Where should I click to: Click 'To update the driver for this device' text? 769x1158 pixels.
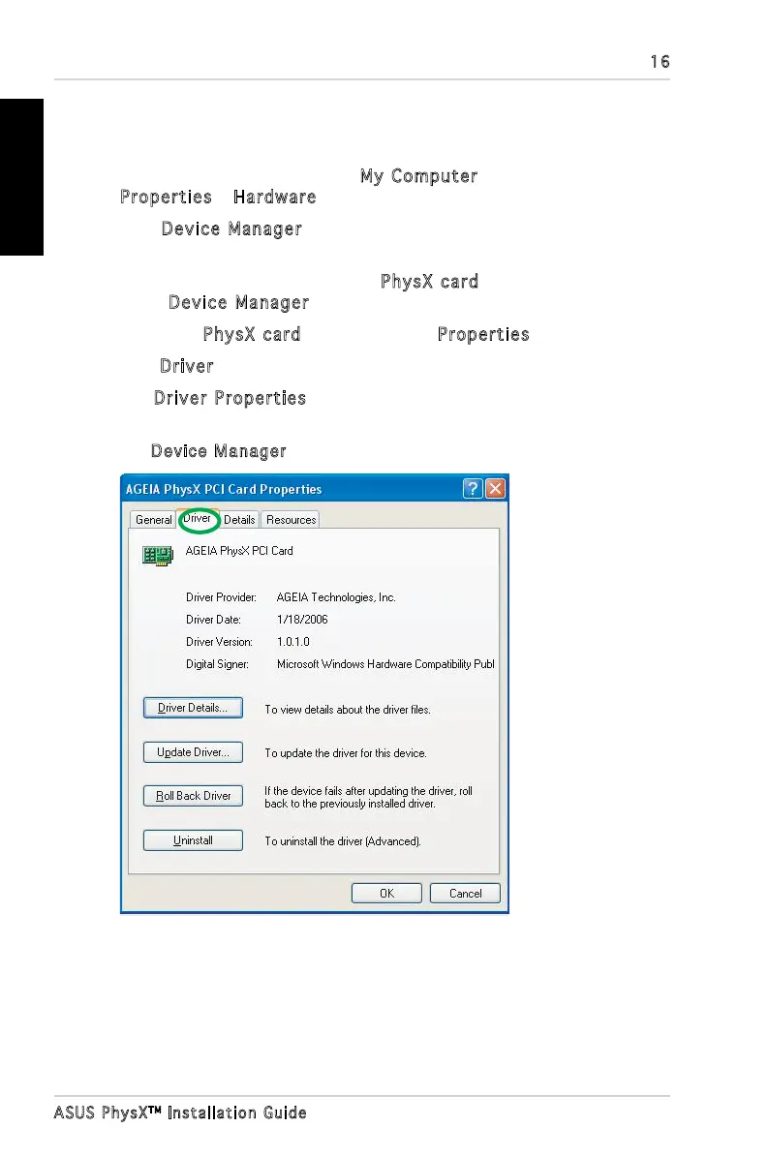pyautogui.click(x=346, y=753)
